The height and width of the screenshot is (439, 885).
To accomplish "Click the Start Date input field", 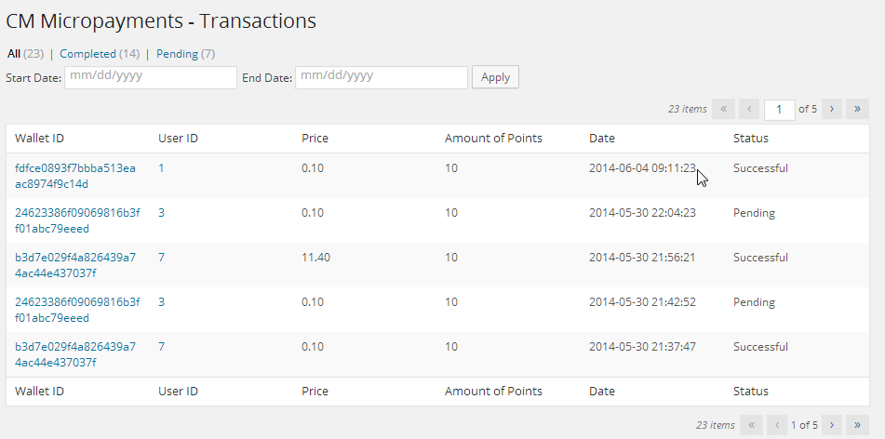I will [x=151, y=77].
